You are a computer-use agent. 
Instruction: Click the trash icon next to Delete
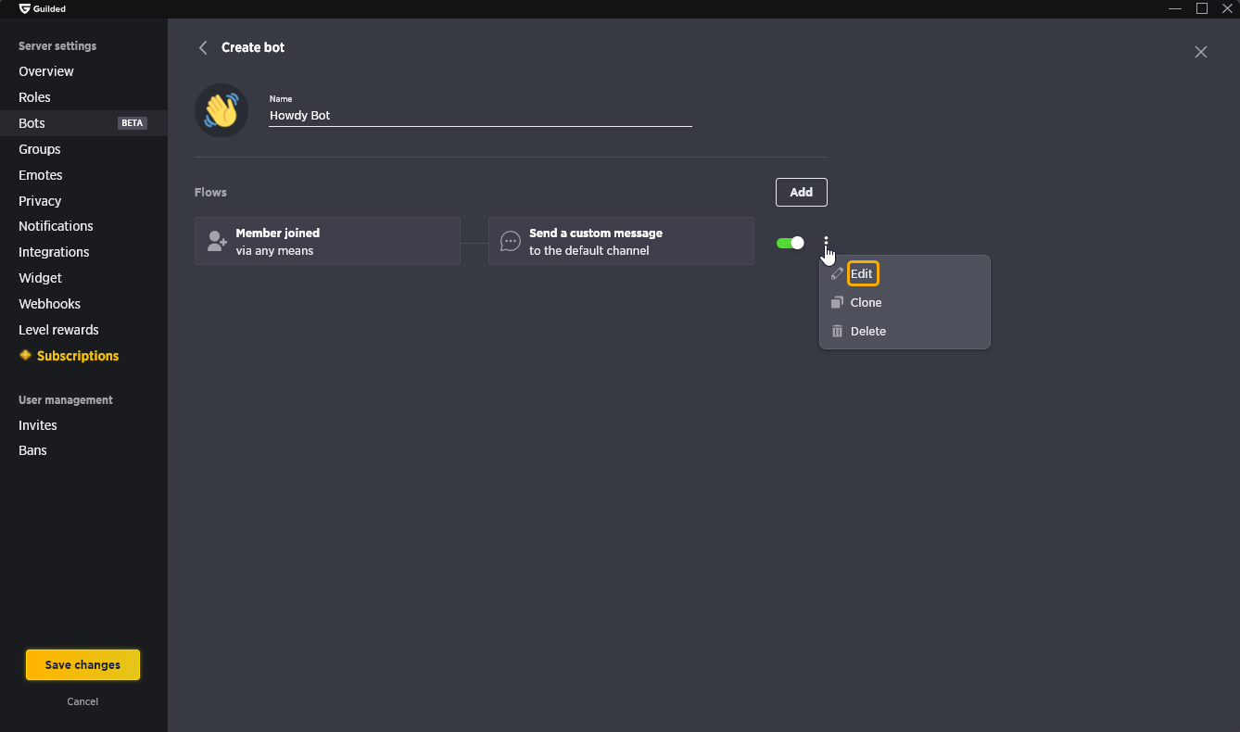pos(837,332)
